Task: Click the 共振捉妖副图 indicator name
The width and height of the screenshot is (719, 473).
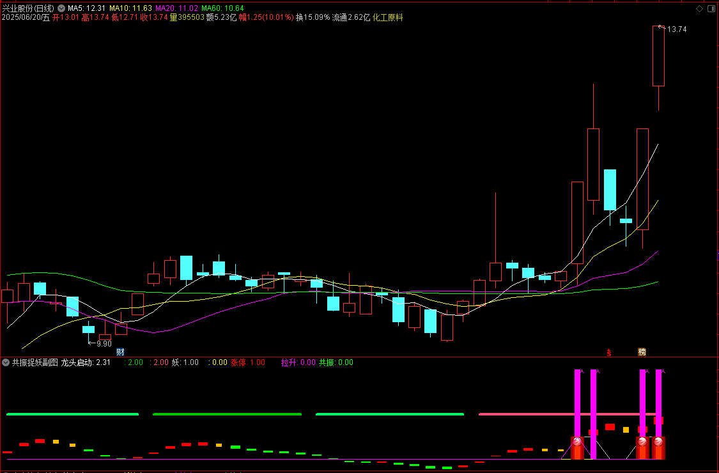Action: point(35,362)
